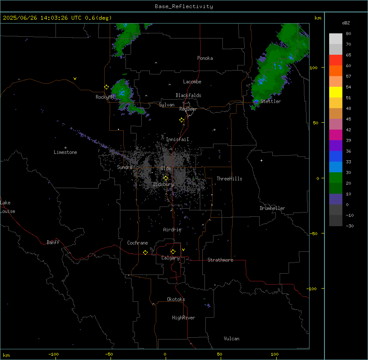Click the yellow V marker northeast of Calgary

[183, 250]
